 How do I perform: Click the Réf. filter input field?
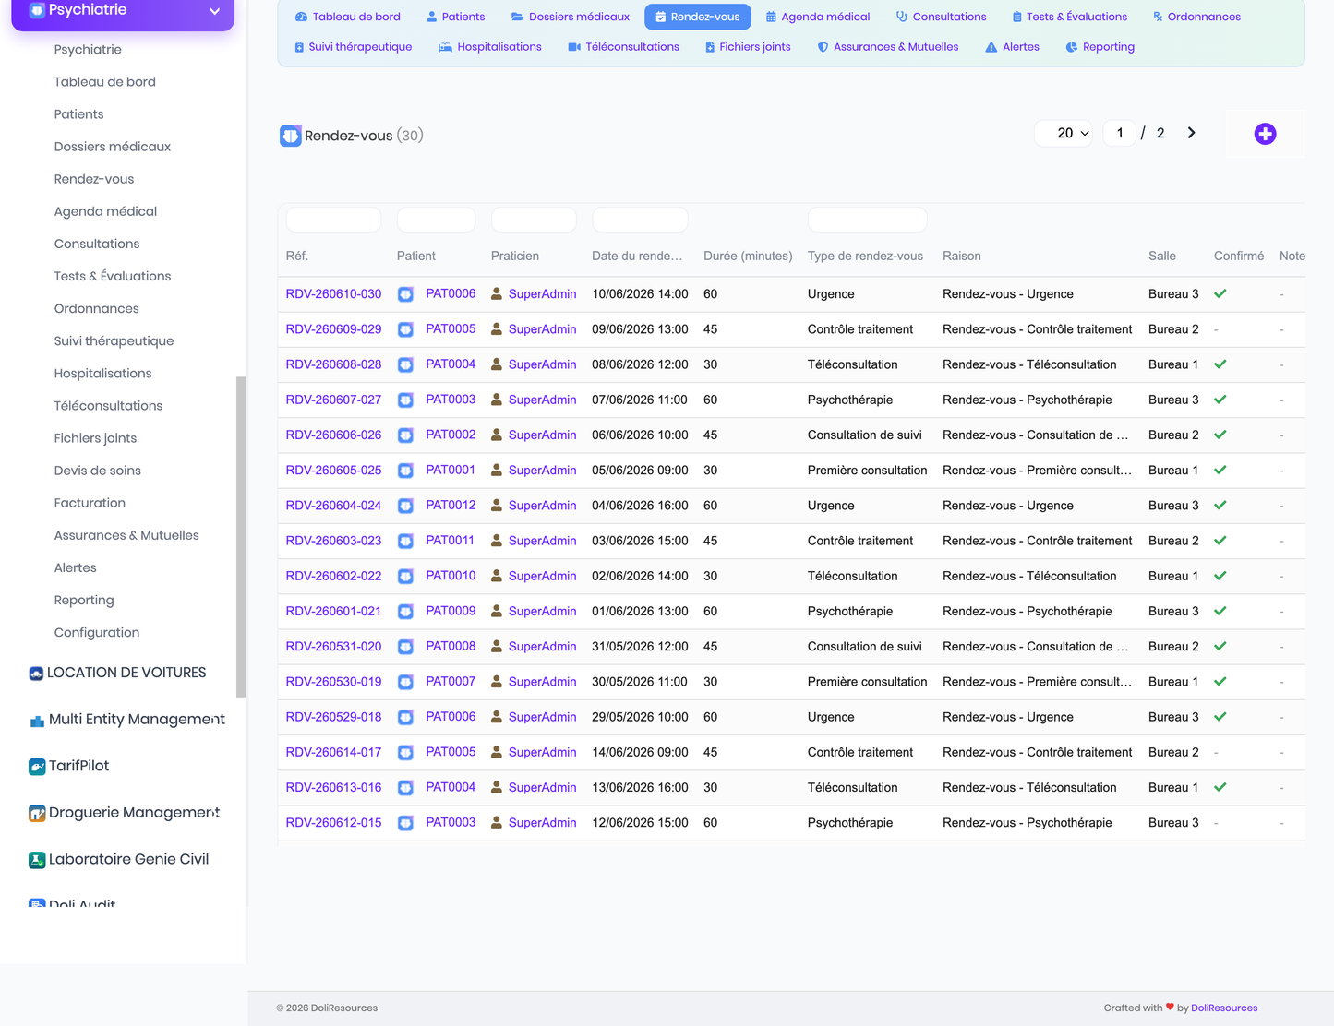click(333, 220)
